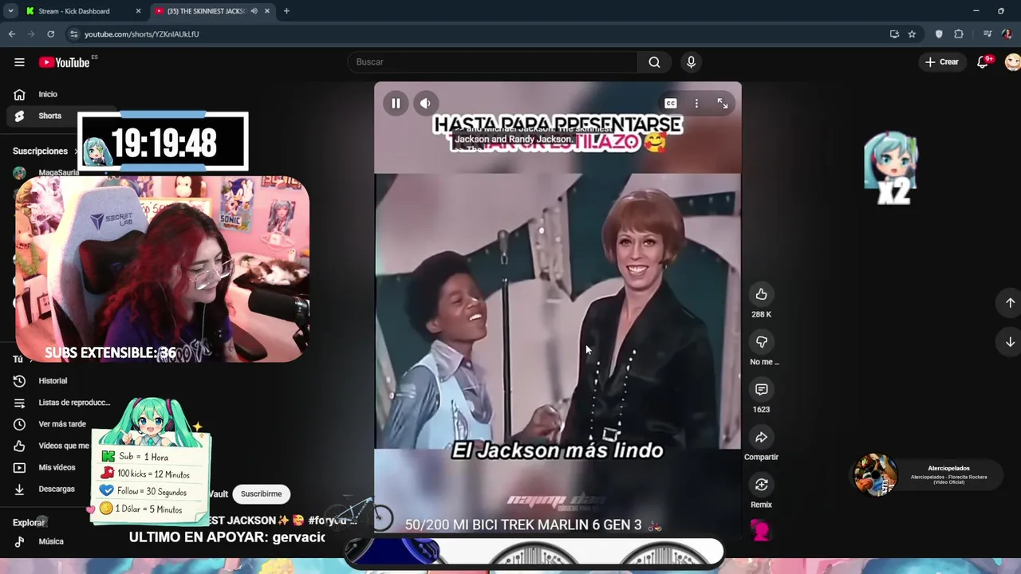Click the Suscribirme button
Viewport: 1021px width, 574px height.
tap(261, 493)
